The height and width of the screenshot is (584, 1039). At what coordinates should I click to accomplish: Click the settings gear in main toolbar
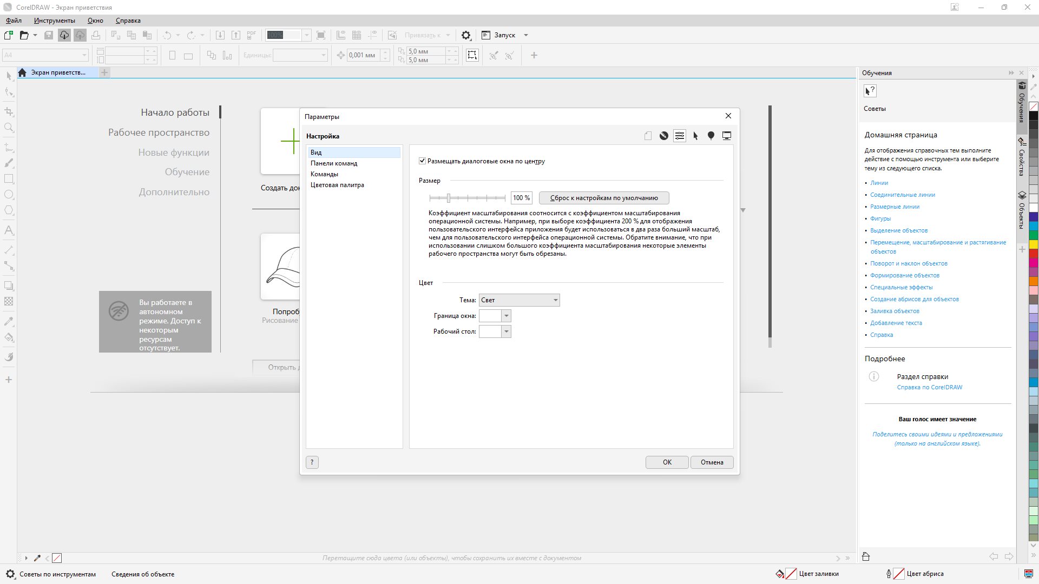pos(466,35)
